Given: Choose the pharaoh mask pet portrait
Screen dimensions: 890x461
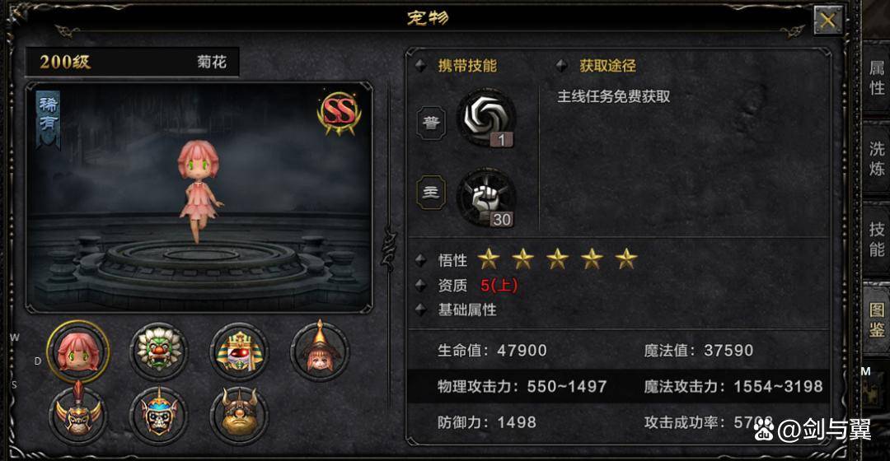Looking at the screenshot, I should (x=239, y=352).
